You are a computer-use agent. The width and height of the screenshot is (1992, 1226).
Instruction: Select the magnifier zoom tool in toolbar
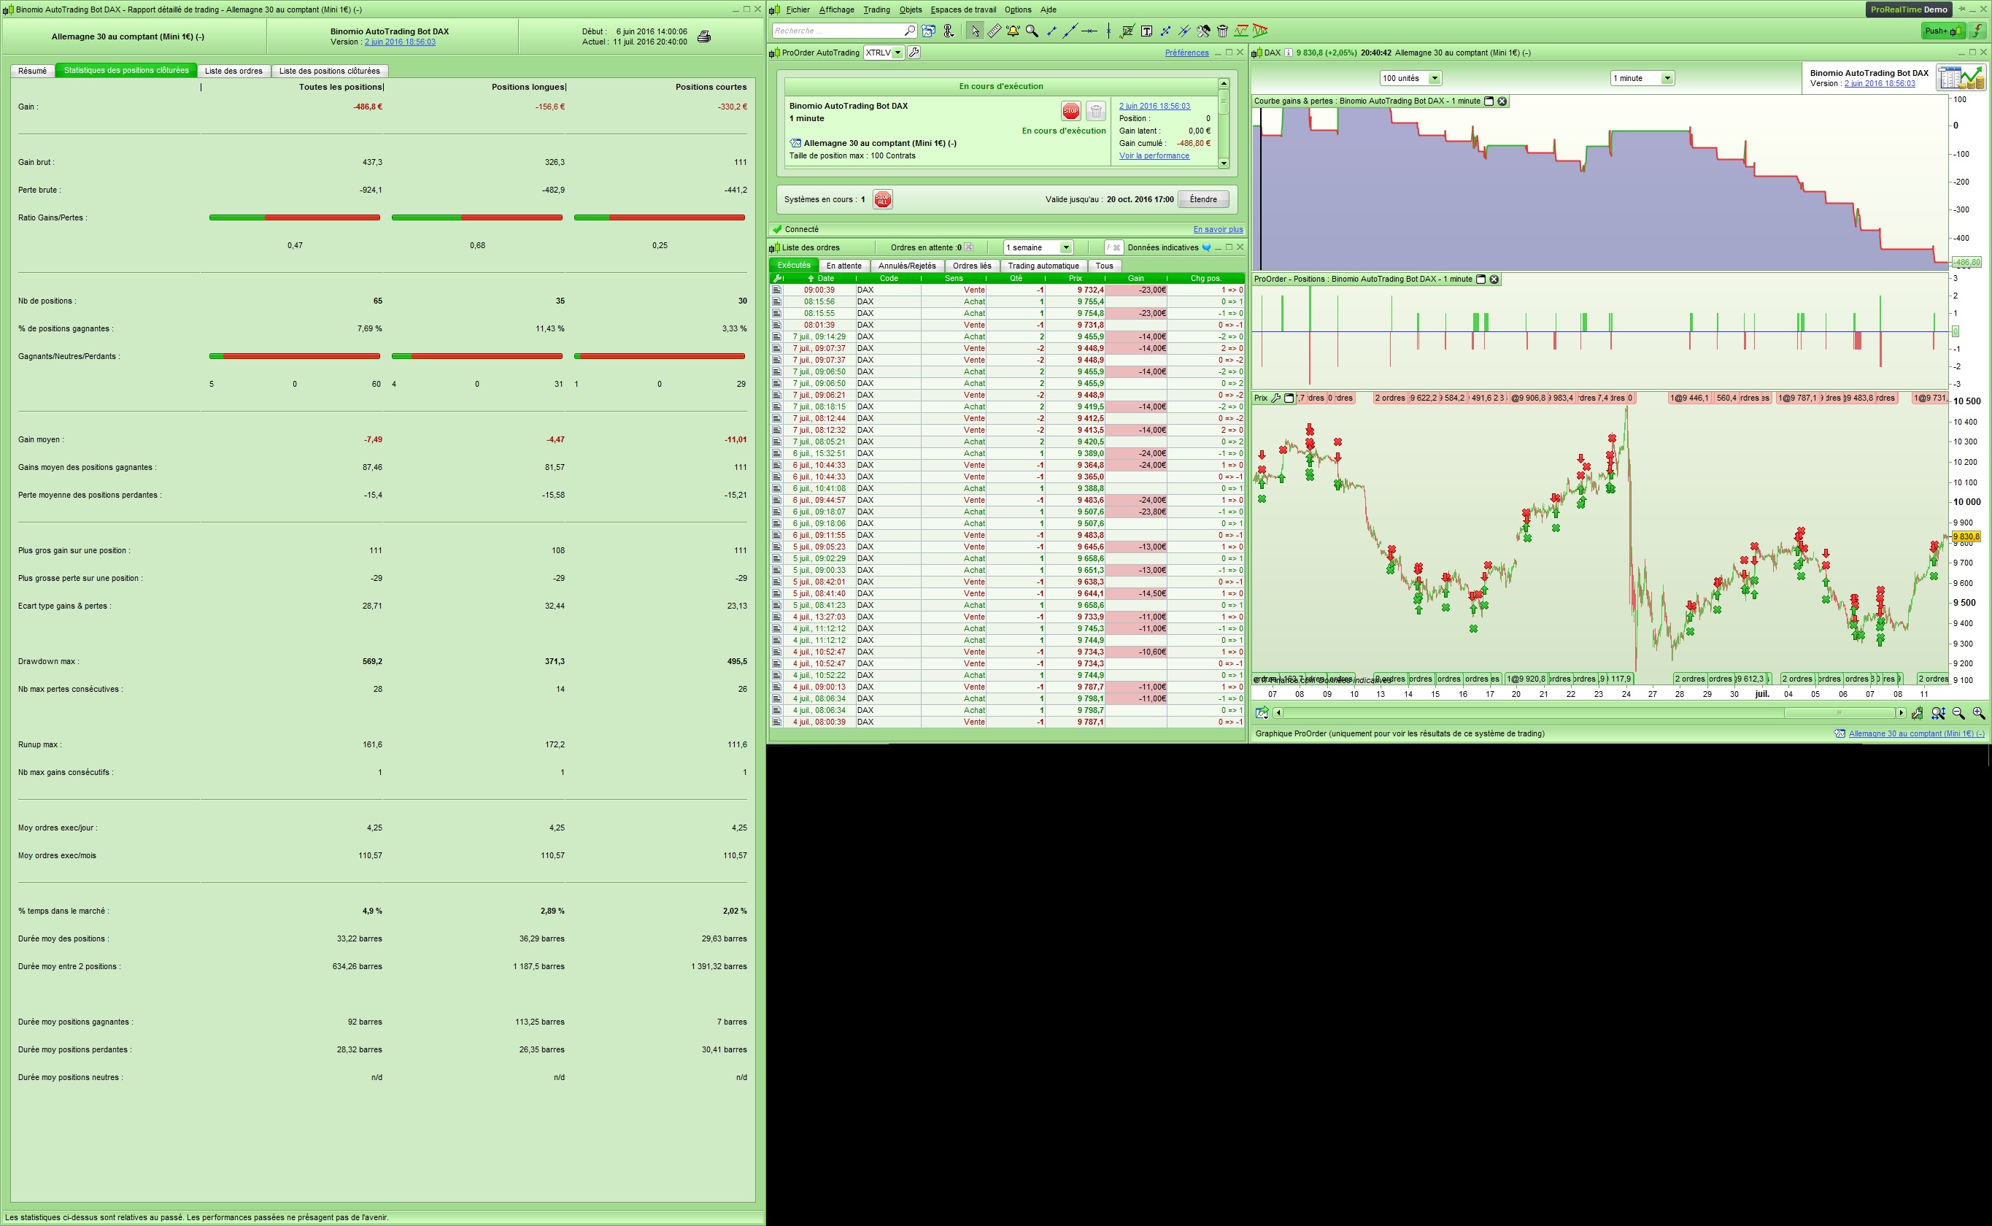tap(1032, 31)
